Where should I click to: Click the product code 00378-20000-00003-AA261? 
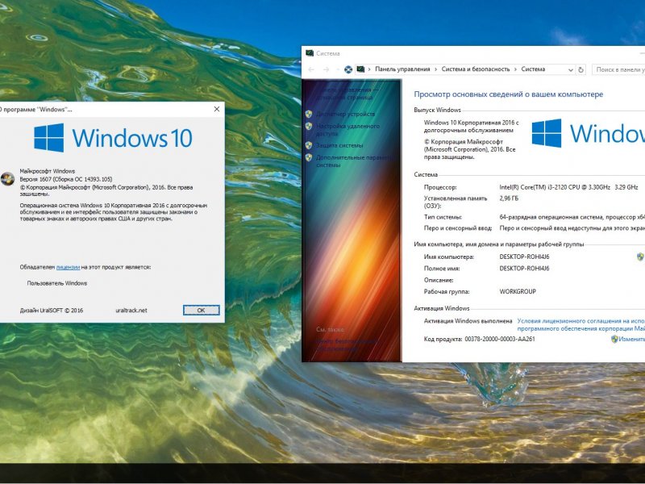pos(500,339)
